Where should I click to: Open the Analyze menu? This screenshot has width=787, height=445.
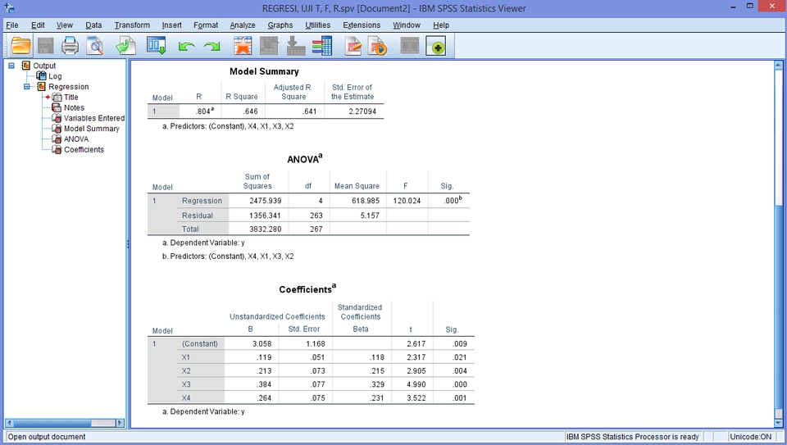243,25
